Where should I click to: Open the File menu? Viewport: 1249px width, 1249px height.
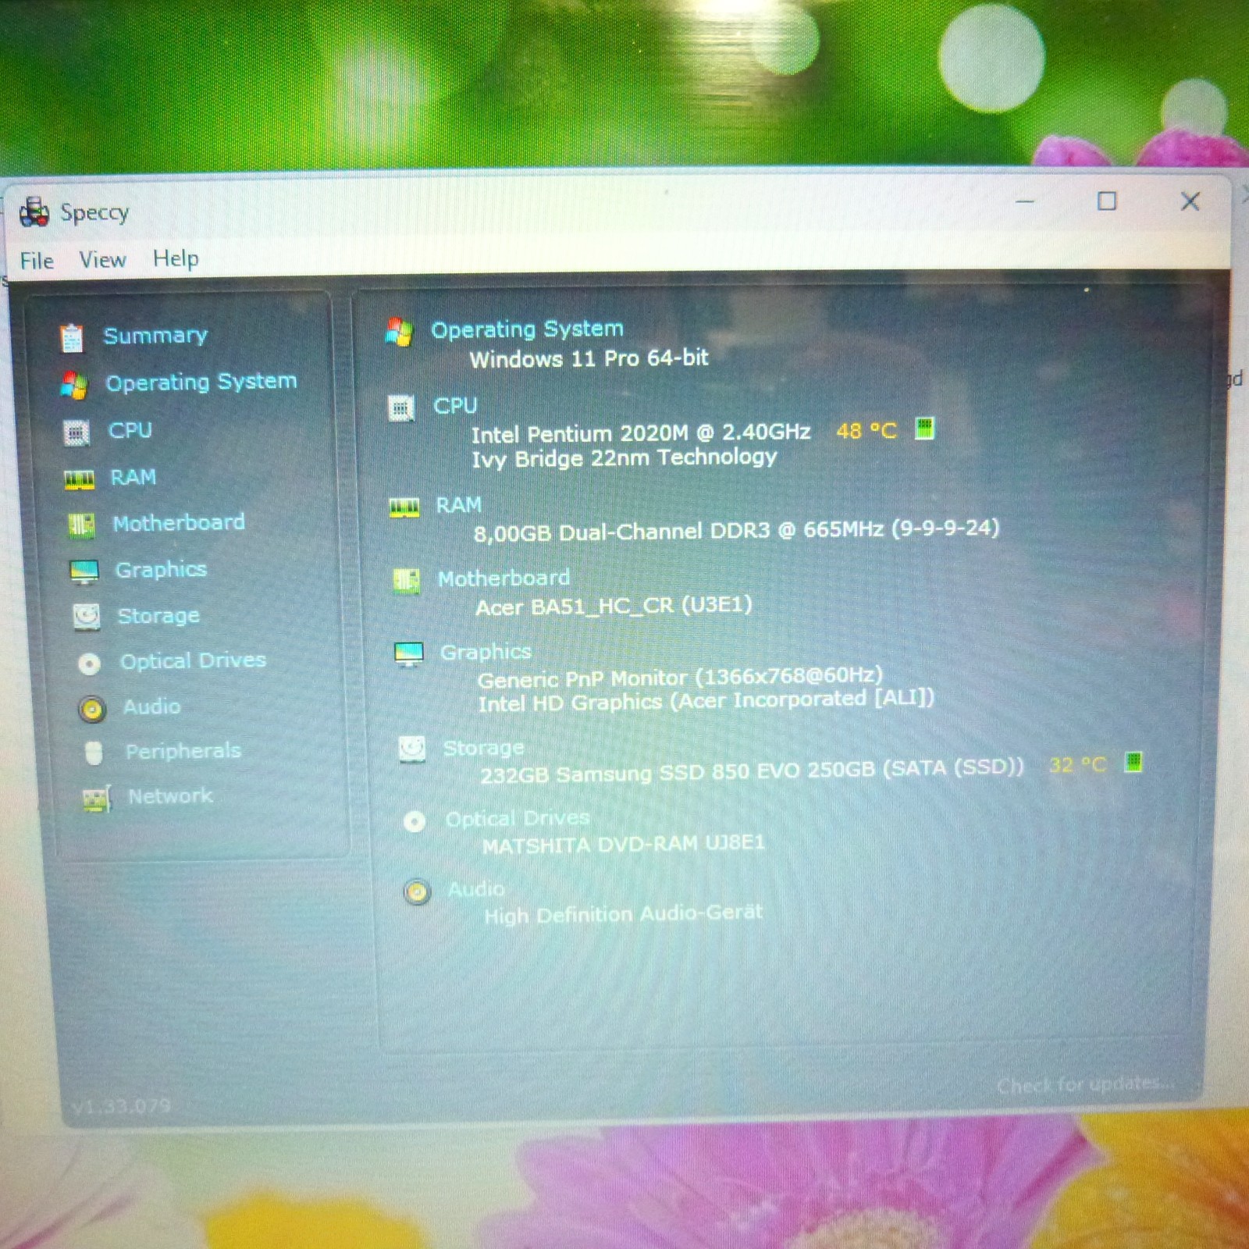click(x=37, y=261)
